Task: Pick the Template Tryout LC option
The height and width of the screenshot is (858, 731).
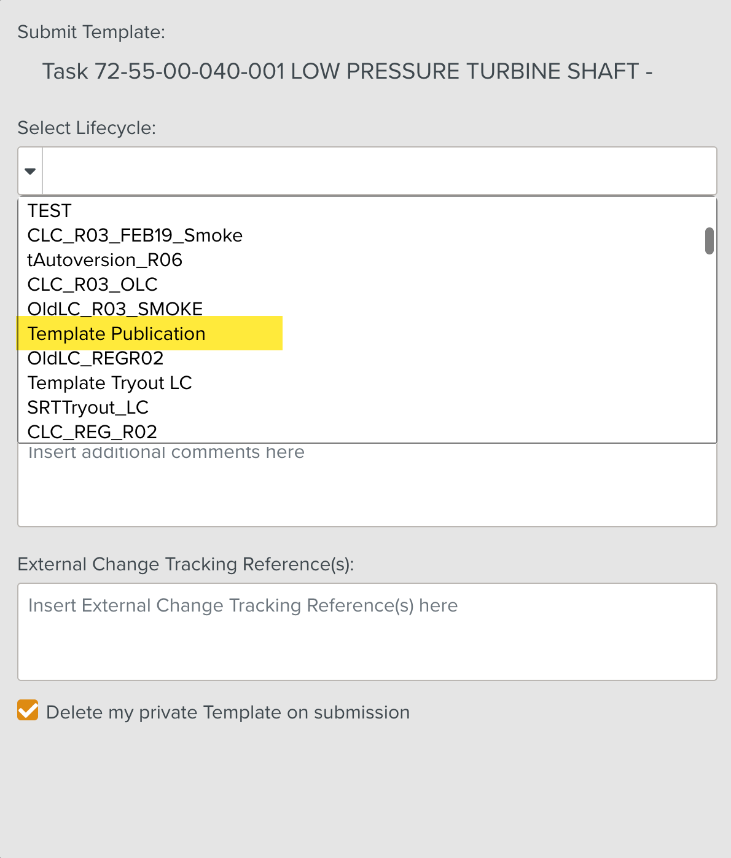Action: [x=110, y=382]
